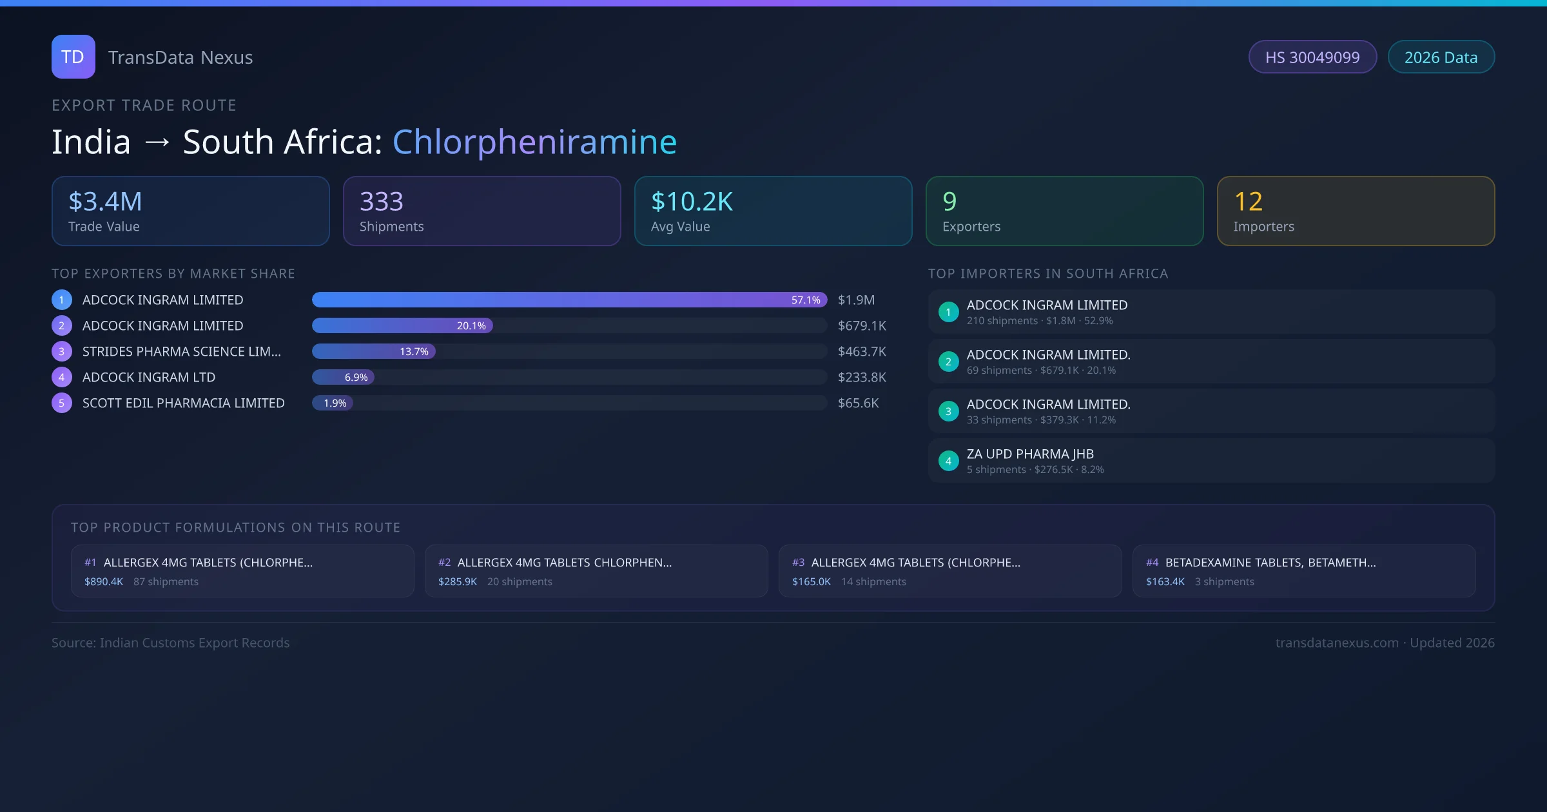Click transdatanexus.com footer link
Image resolution: width=1547 pixels, height=812 pixels.
coord(1337,643)
